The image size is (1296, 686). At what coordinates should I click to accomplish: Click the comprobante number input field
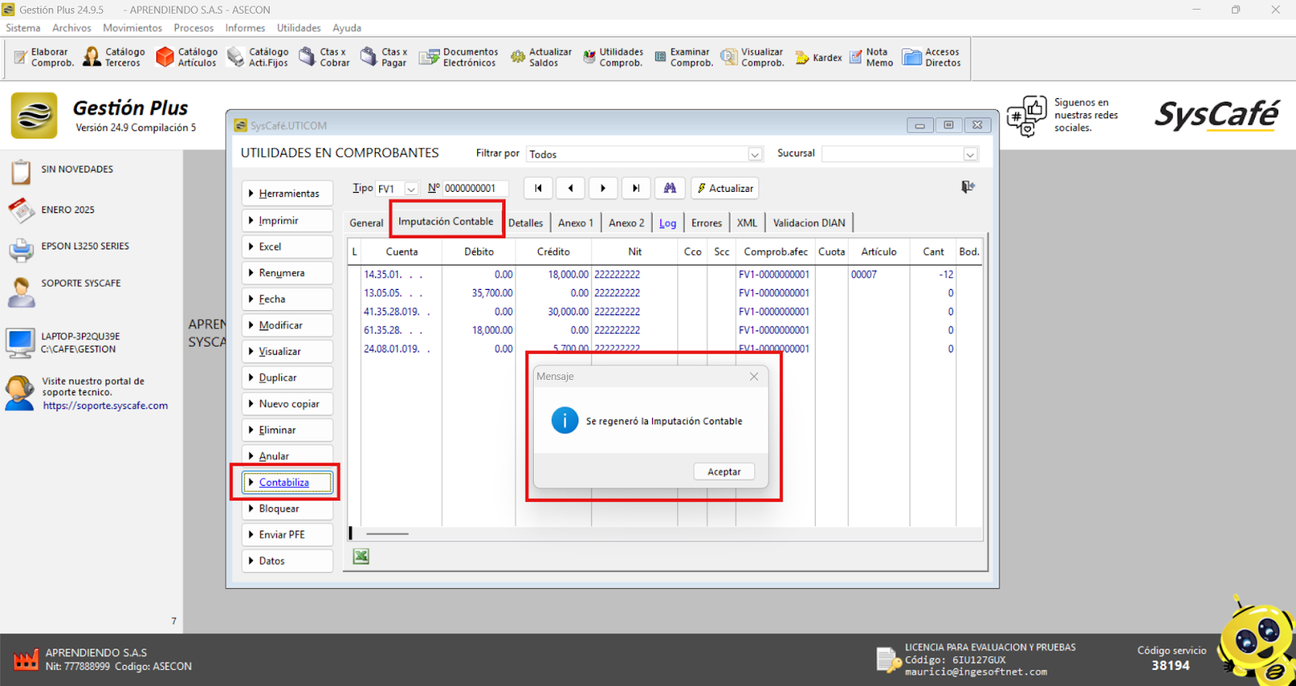(475, 189)
